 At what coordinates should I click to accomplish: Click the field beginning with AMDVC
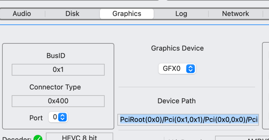[241, 138]
